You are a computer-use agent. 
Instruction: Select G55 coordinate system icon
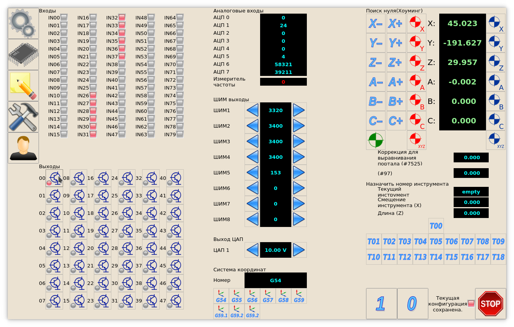pyautogui.click(x=237, y=296)
